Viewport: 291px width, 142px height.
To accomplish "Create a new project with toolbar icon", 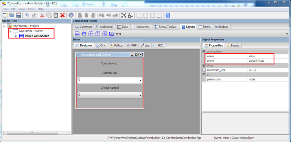I will coord(5,15).
